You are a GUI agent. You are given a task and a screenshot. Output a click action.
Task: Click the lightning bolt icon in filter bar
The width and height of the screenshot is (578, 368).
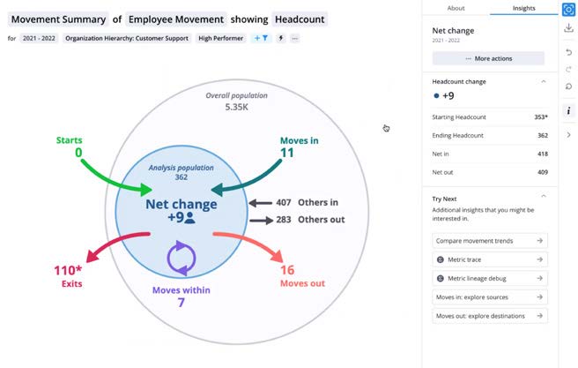281,38
